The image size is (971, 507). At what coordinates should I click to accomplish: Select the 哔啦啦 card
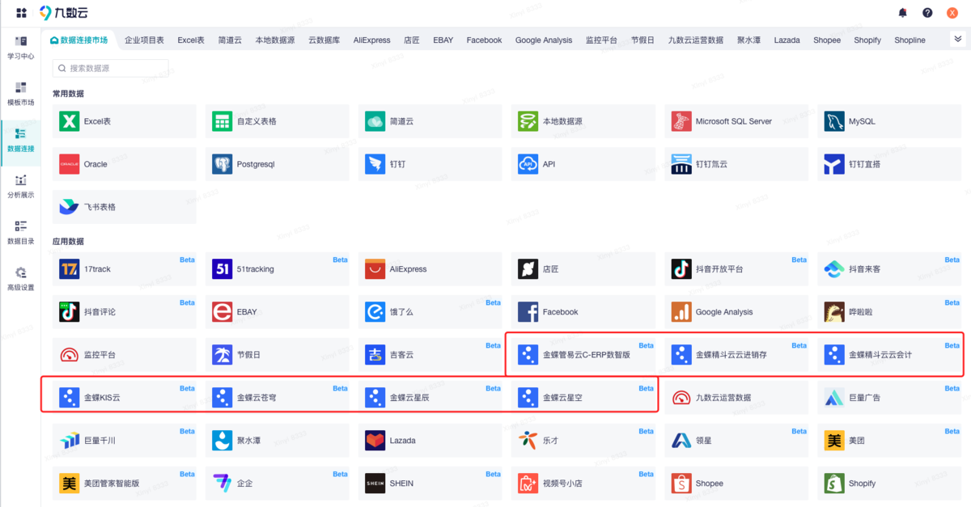tap(889, 312)
